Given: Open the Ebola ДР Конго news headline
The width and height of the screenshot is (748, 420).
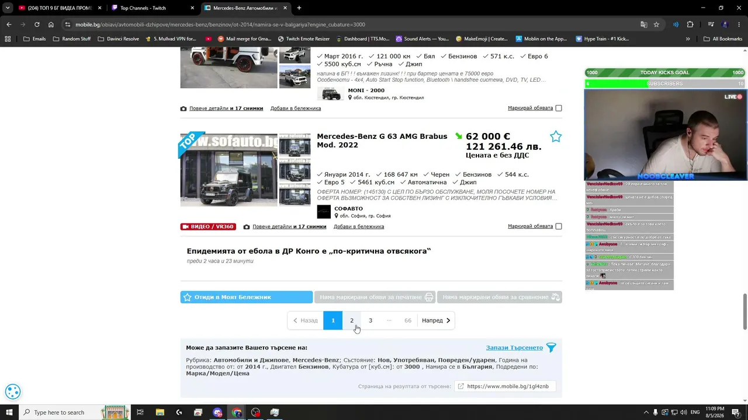Looking at the screenshot, I should [x=309, y=251].
